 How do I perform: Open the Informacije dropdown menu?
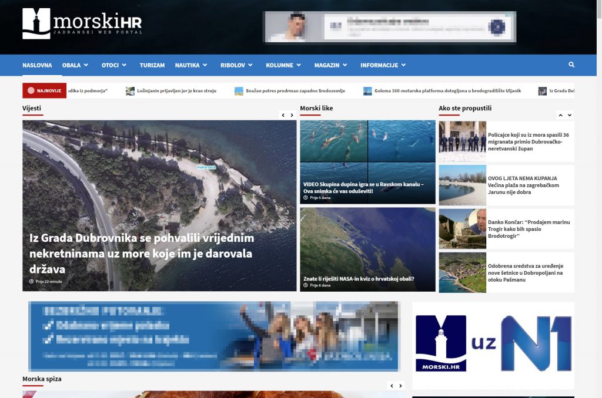383,65
